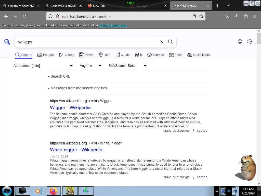Expand Messages from the search engines
261x196 pixels.
[x=77, y=88]
